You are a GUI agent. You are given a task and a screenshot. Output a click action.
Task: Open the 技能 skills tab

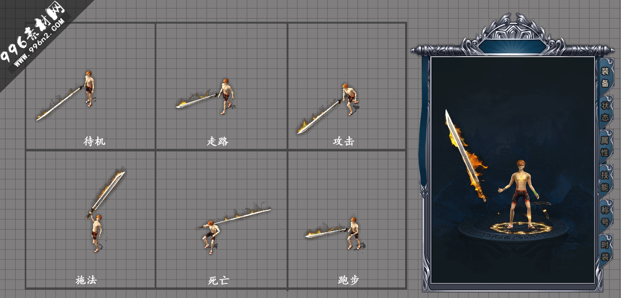(605, 181)
